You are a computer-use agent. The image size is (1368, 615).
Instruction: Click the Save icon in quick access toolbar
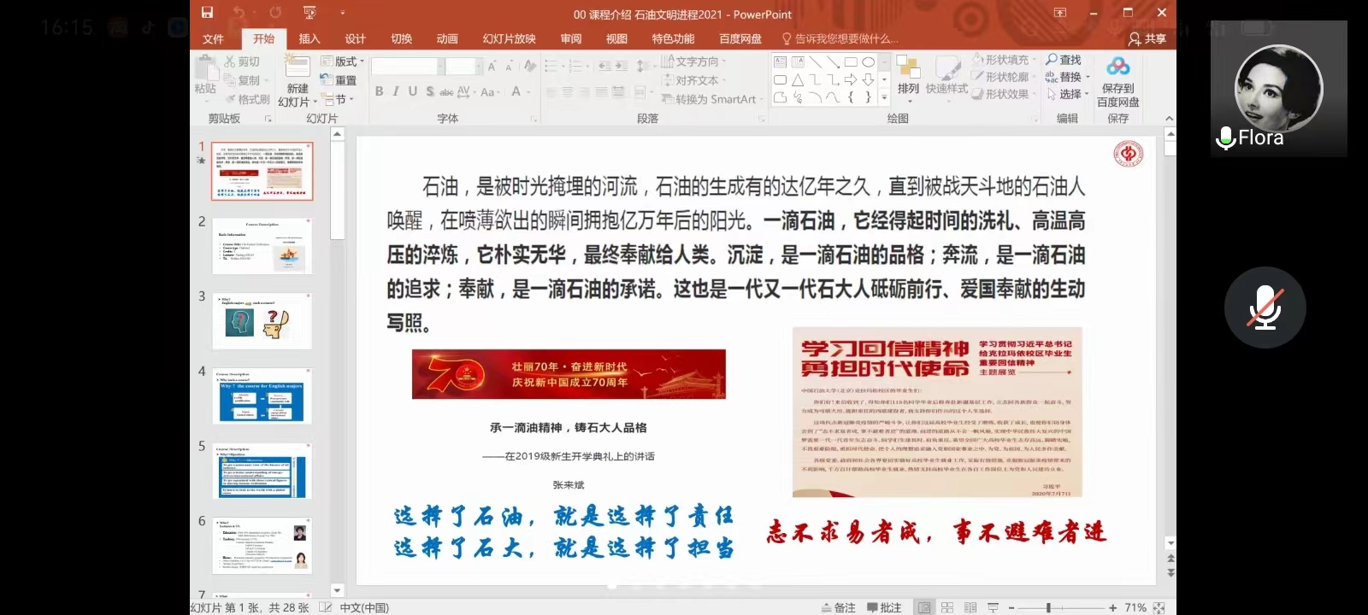coord(207,13)
